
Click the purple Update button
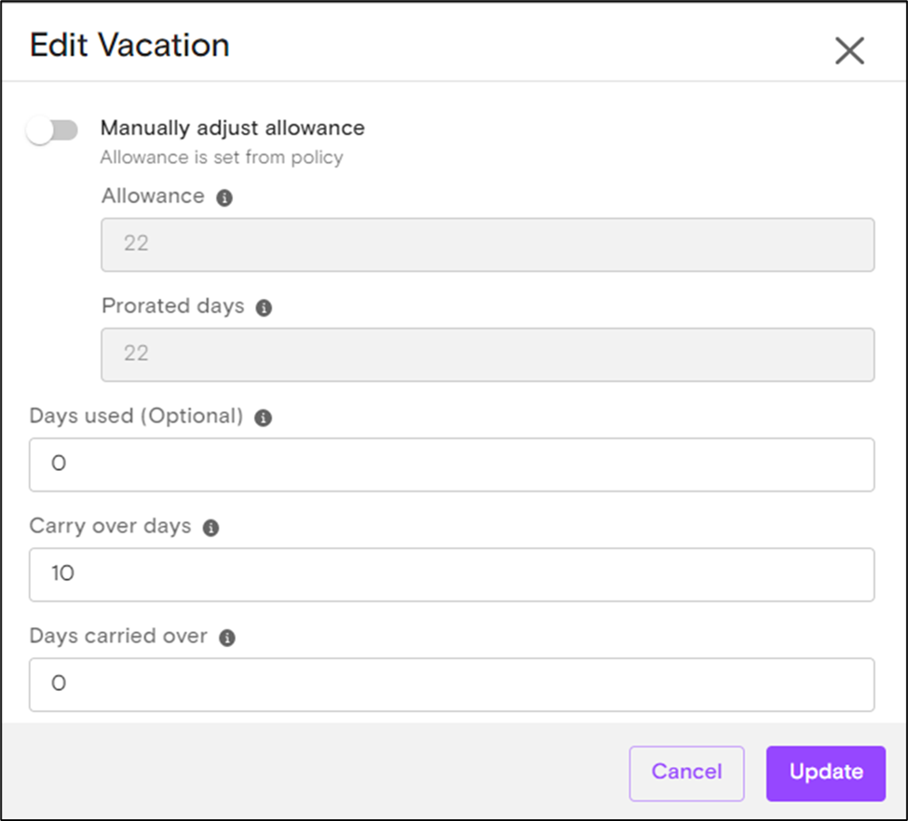pos(826,774)
